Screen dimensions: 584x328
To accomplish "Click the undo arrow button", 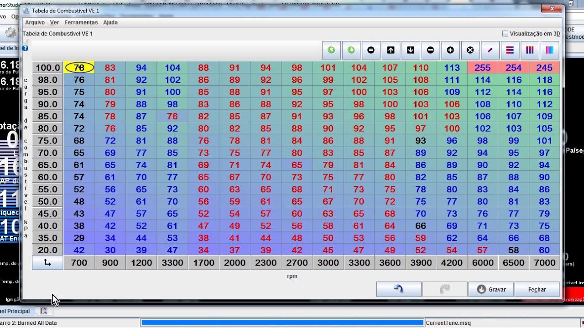I will tap(399, 289).
